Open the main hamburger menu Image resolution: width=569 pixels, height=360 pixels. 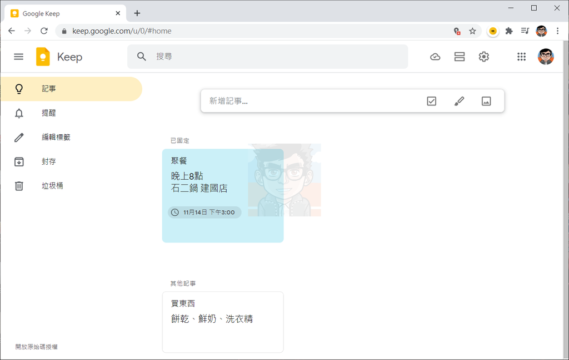18,57
